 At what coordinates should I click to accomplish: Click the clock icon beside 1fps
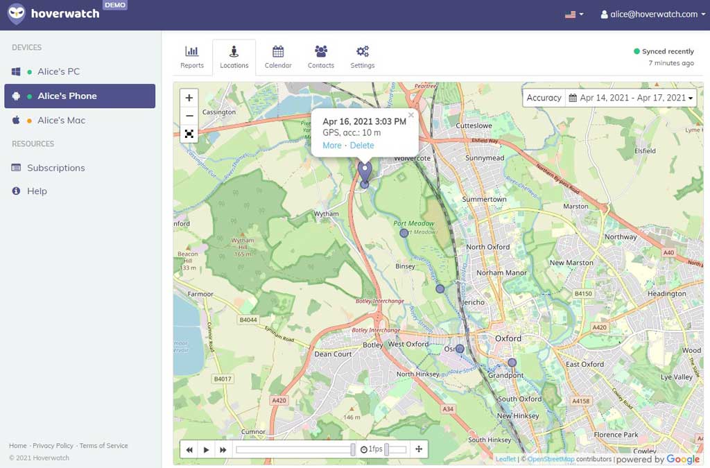coord(363,449)
